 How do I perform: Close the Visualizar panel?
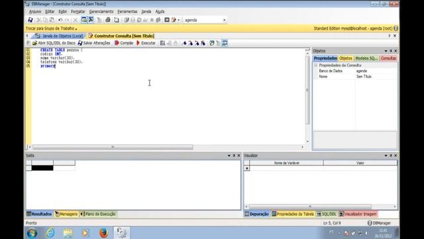point(396,155)
